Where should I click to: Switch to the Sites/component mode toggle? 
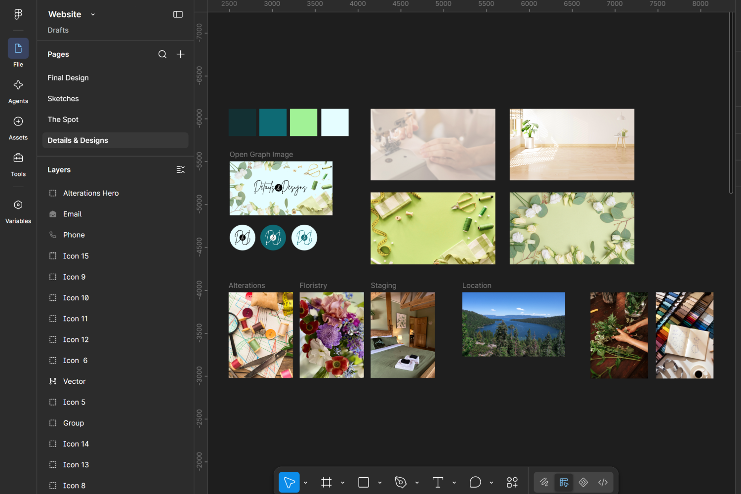pyautogui.click(x=583, y=482)
